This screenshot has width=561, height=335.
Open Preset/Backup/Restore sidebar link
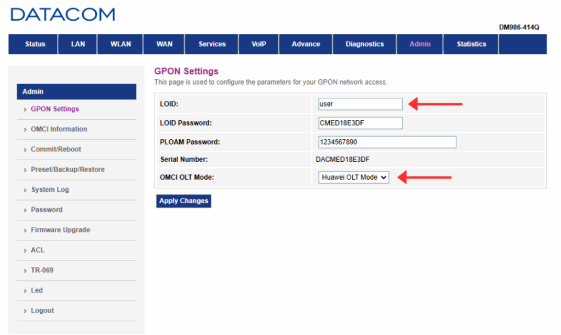click(67, 170)
